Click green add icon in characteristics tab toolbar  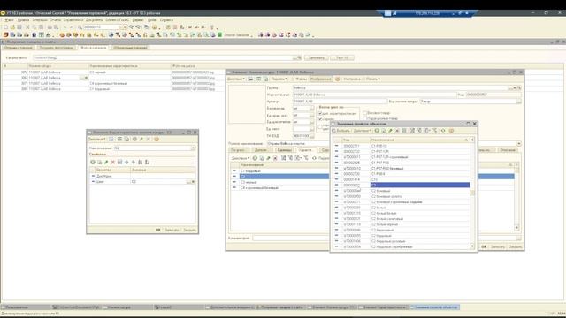coord(255,158)
